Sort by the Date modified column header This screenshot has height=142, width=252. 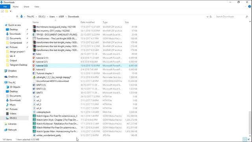pyautogui.click(x=87, y=22)
